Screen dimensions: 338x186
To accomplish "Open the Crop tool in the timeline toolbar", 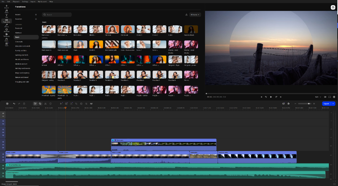I will (x=76, y=104).
